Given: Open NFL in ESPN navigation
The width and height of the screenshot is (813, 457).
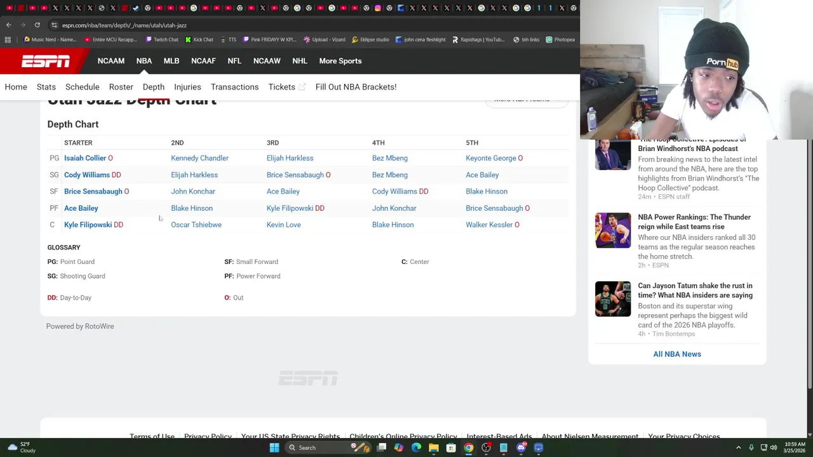Looking at the screenshot, I should (234, 61).
